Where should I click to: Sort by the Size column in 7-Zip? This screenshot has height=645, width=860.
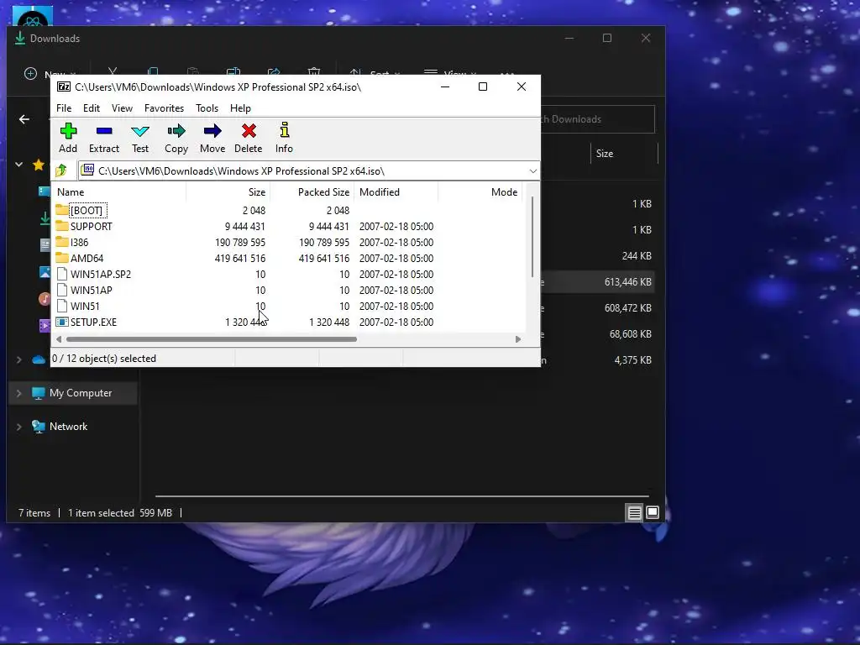(x=228, y=192)
